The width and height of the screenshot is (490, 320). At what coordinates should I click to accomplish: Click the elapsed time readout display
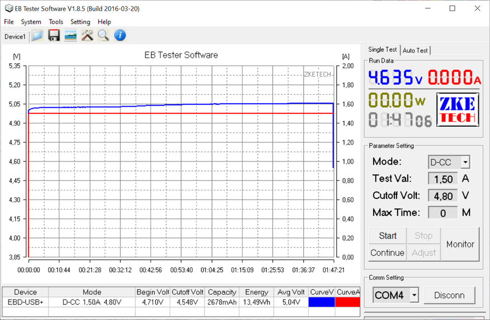[400, 120]
